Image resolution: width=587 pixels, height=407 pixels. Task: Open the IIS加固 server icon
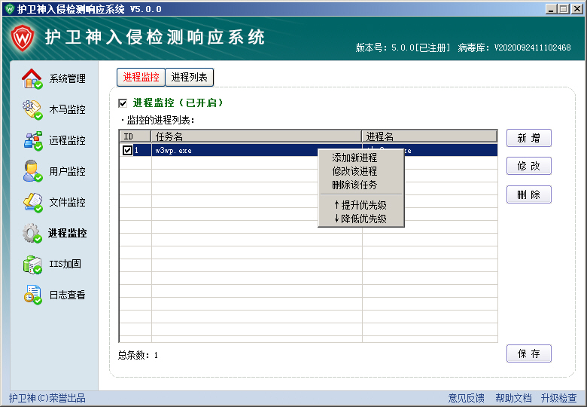pos(32,264)
